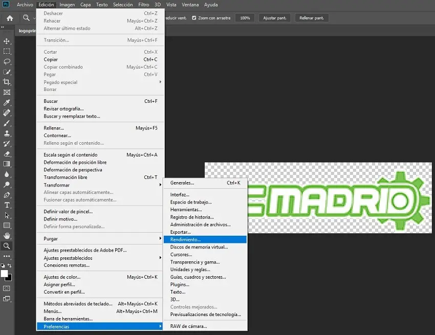Choose Unidades y reglas... entry
The image size is (435, 335).
click(x=205, y=270)
